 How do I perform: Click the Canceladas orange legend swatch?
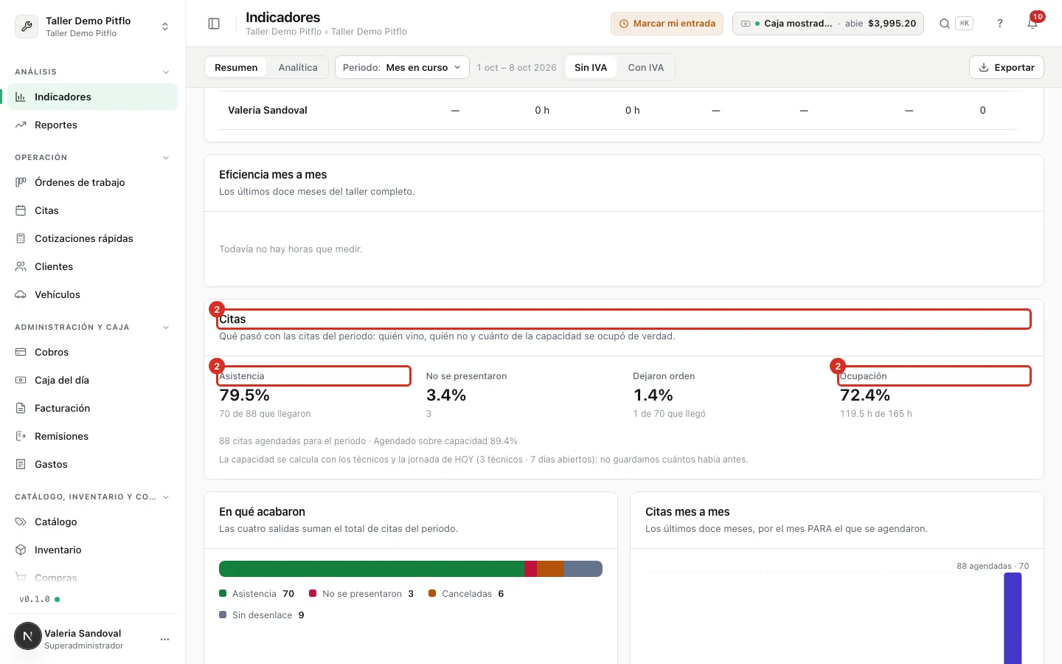tap(432, 593)
